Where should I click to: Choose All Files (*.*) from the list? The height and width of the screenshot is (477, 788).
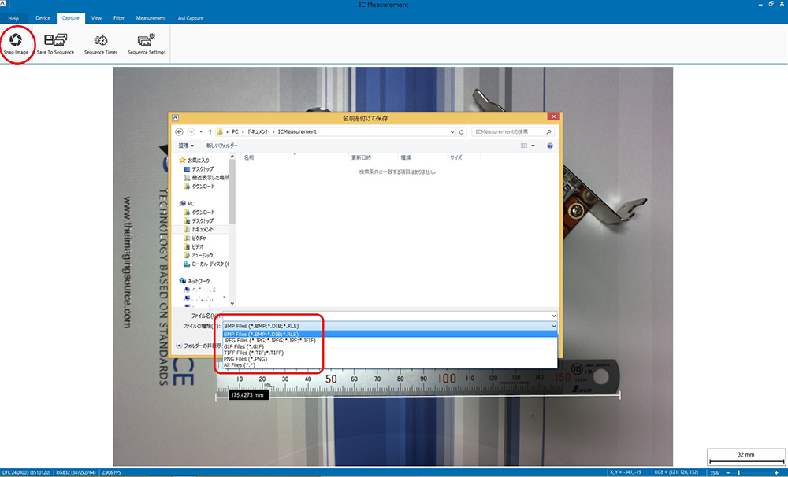point(390,365)
